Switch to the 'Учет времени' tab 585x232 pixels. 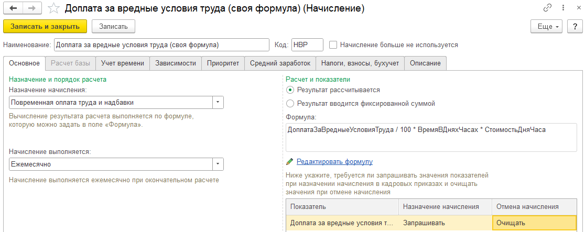tap(123, 63)
